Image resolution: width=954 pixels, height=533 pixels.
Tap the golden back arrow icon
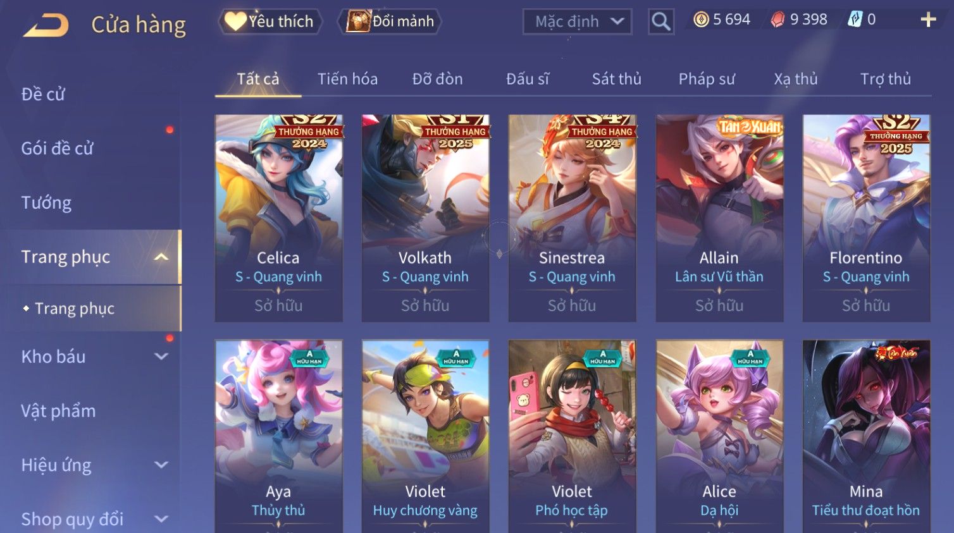tap(46, 25)
